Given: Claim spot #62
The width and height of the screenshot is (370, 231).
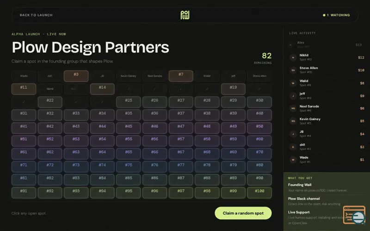Looking at the screenshot, I should tap(50, 154).
